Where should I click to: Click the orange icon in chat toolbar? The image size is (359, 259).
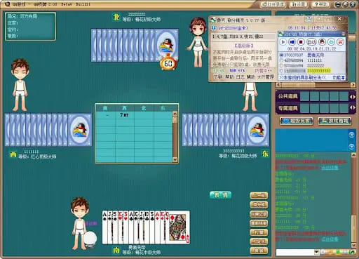point(330,252)
